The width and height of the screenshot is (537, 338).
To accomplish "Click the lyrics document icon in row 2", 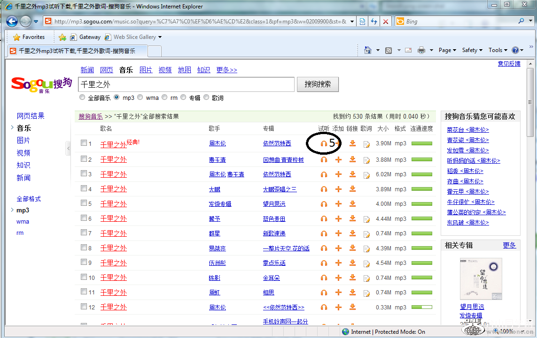I will (366, 160).
